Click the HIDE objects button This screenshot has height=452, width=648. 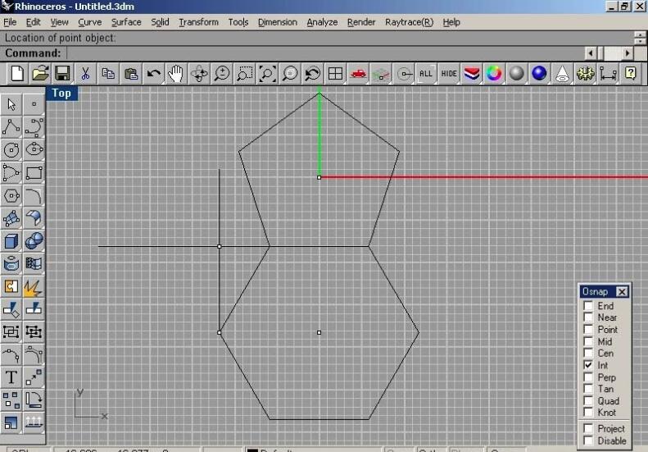click(x=449, y=74)
